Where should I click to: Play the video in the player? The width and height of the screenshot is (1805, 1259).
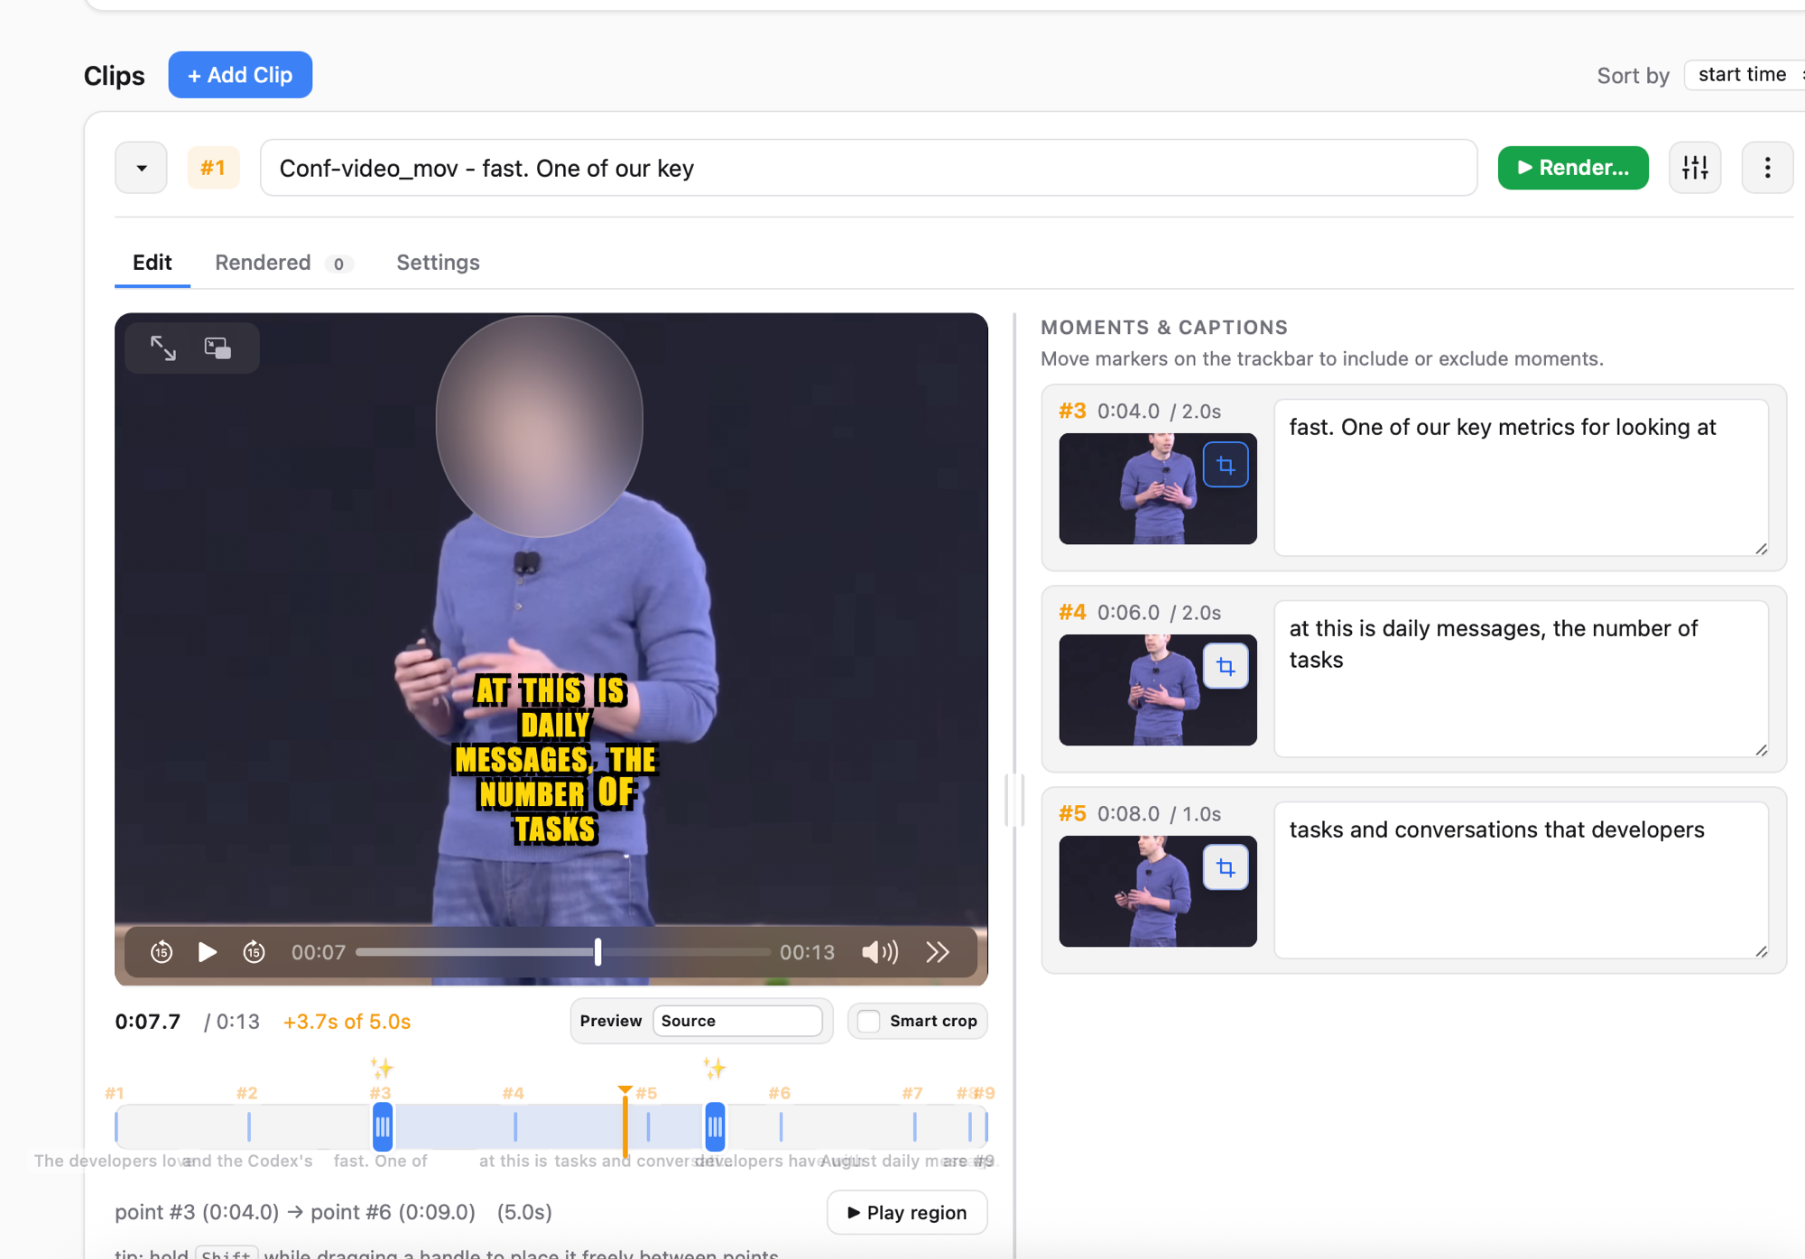click(207, 952)
